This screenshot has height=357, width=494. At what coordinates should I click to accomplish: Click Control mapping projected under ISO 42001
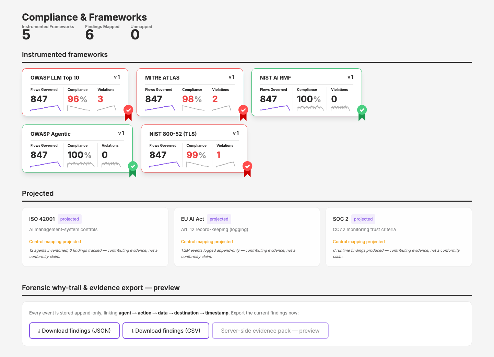pyautogui.click(x=55, y=242)
